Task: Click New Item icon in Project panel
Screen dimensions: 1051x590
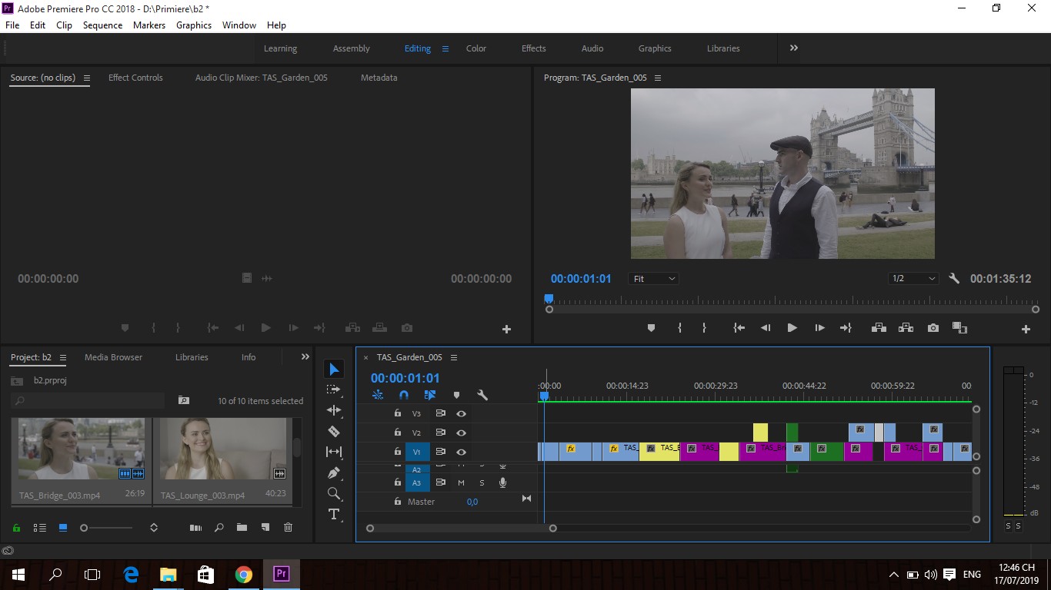Action: pos(265,528)
